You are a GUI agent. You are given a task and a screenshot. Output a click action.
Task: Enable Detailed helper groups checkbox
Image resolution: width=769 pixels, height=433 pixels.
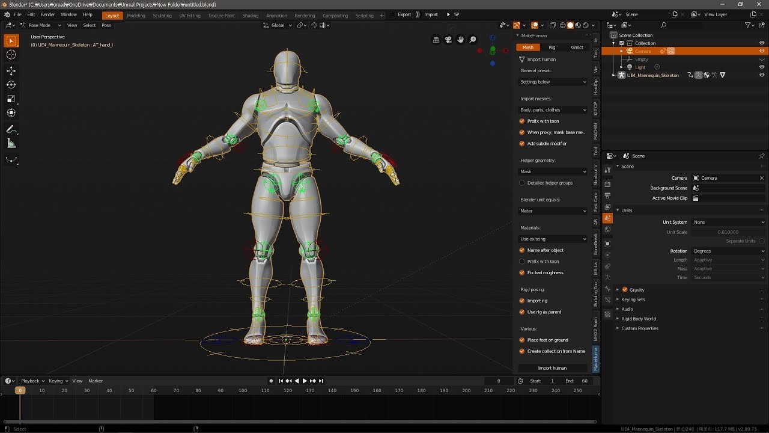(522, 183)
